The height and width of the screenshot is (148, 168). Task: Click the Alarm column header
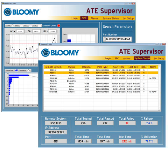click(153, 67)
